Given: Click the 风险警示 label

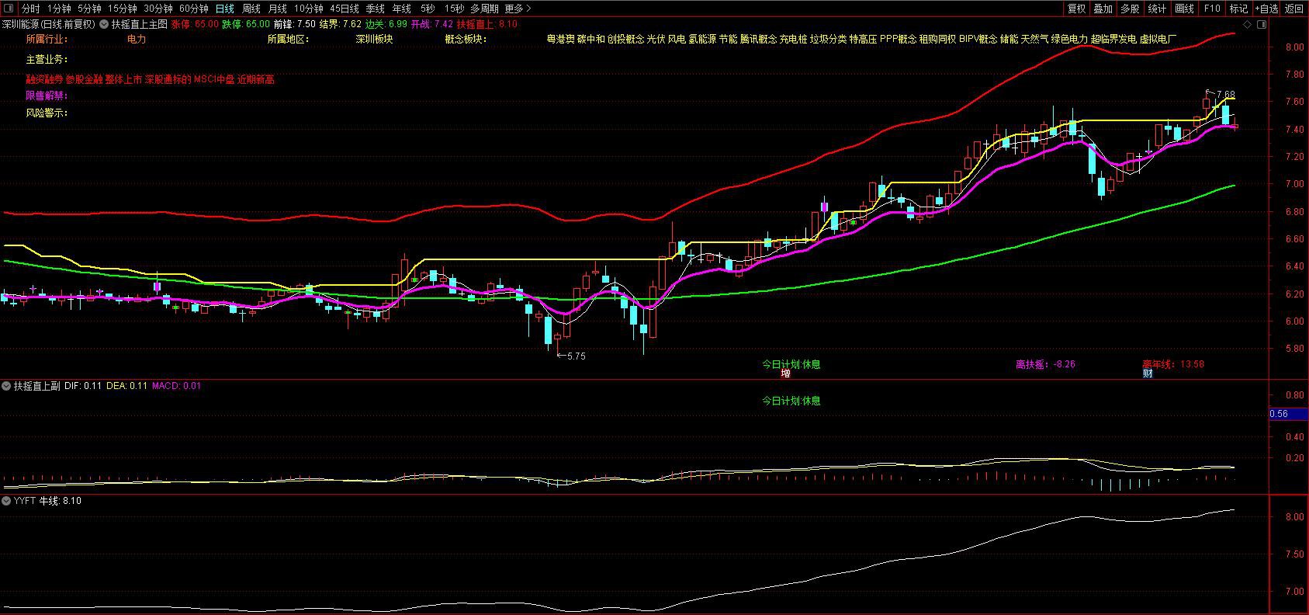Looking at the screenshot, I should pyautogui.click(x=47, y=113).
